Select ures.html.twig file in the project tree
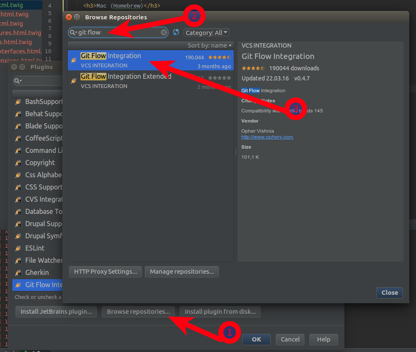 21,33
